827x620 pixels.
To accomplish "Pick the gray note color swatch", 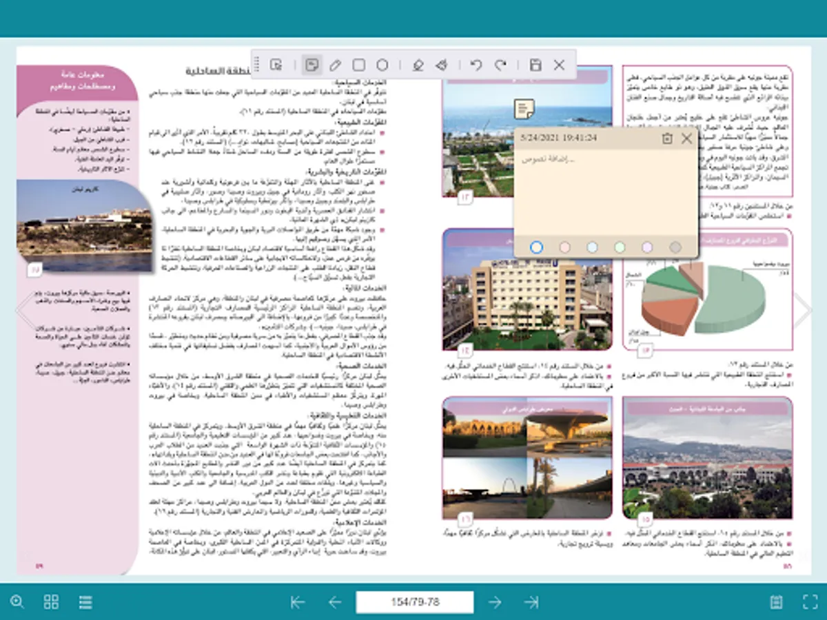I will click(x=675, y=247).
